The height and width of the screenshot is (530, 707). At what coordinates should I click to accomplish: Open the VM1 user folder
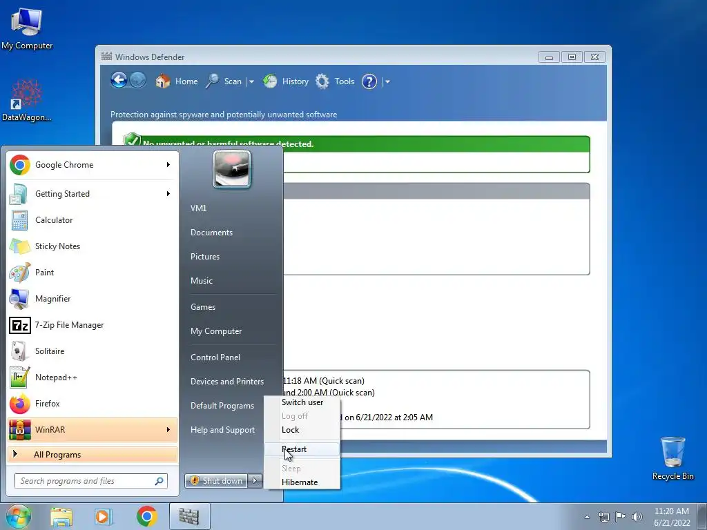coord(198,208)
